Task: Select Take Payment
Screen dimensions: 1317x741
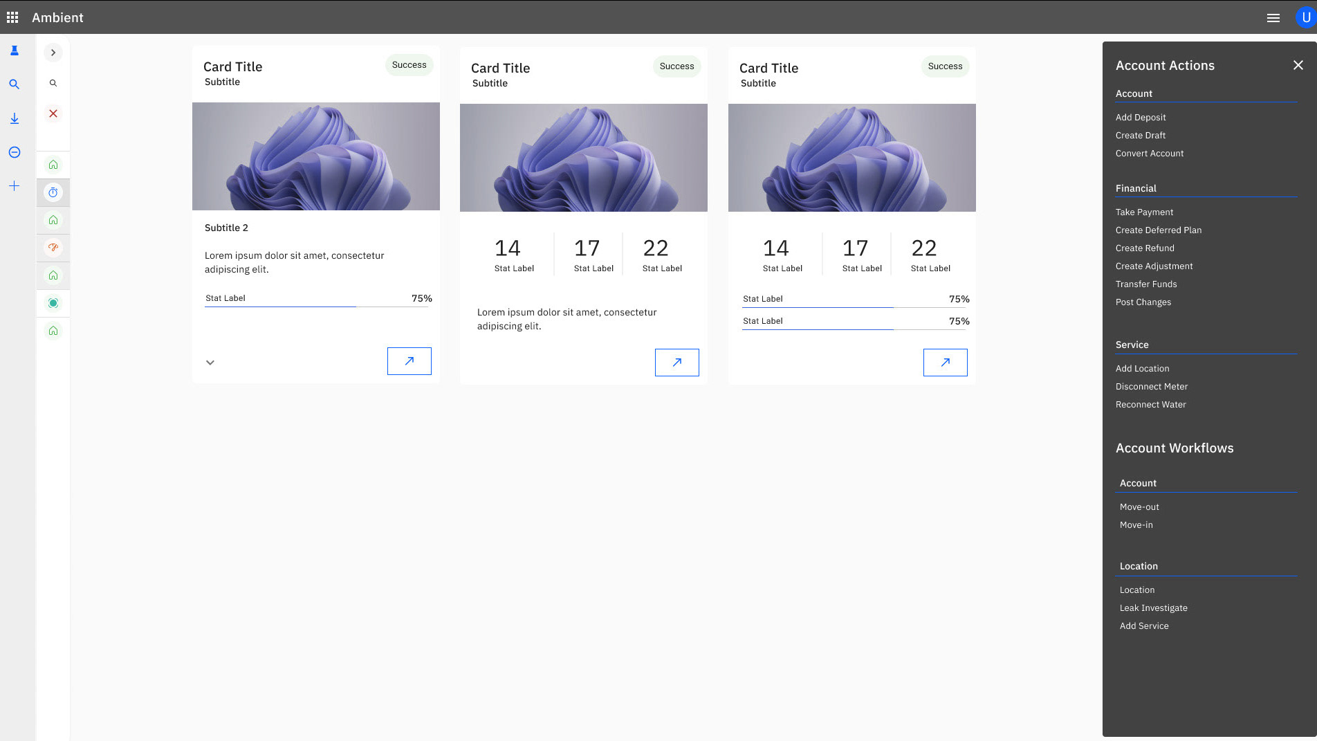Action: click(1144, 212)
